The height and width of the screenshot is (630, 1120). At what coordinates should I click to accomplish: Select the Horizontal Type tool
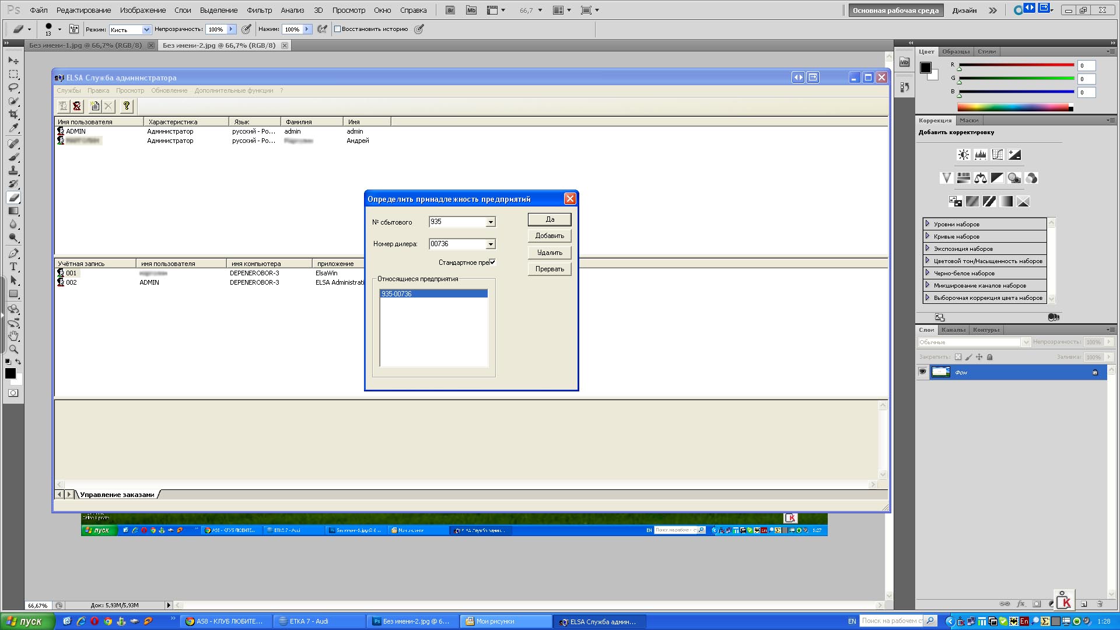coord(13,267)
